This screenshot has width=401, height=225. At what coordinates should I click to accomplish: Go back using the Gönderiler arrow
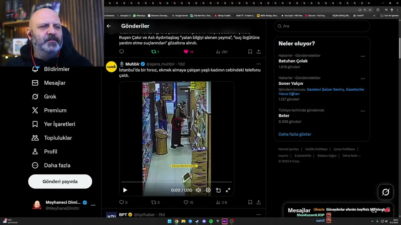click(109, 26)
